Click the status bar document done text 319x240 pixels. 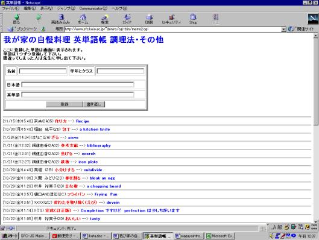point(62,229)
